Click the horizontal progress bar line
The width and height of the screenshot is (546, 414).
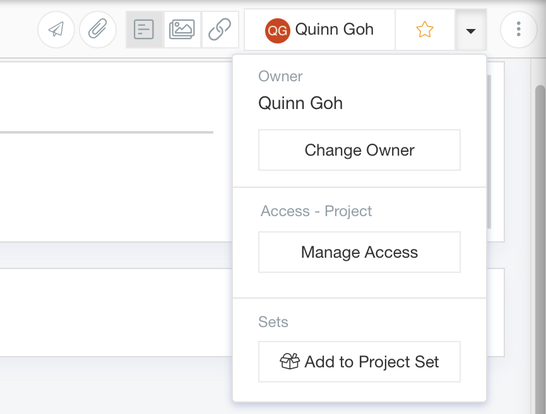click(x=107, y=132)
